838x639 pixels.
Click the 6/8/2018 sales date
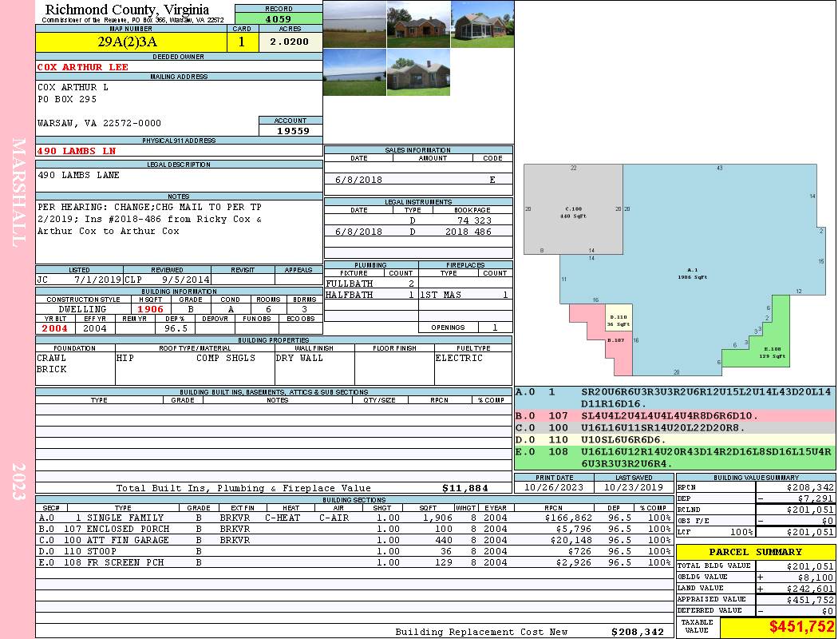358,181
